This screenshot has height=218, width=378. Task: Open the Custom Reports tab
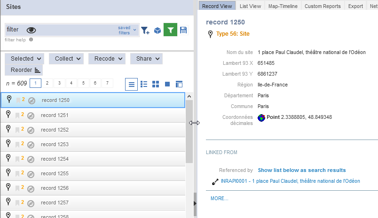point(322,6)
